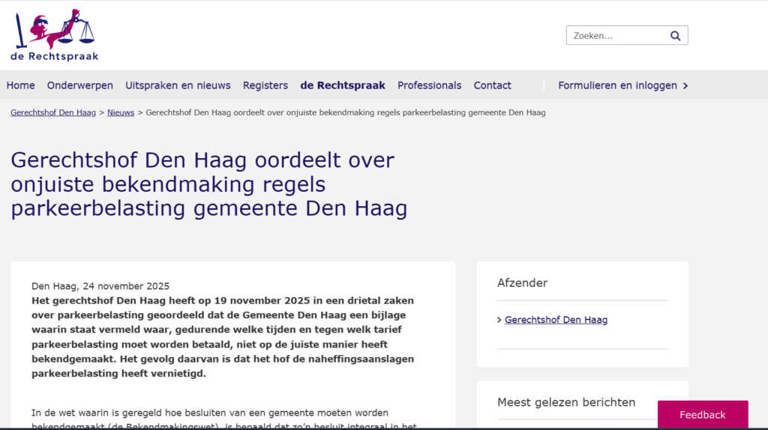Open the Professionals navigation item
This screenshot has width=768, height=430.
[429, 85]
